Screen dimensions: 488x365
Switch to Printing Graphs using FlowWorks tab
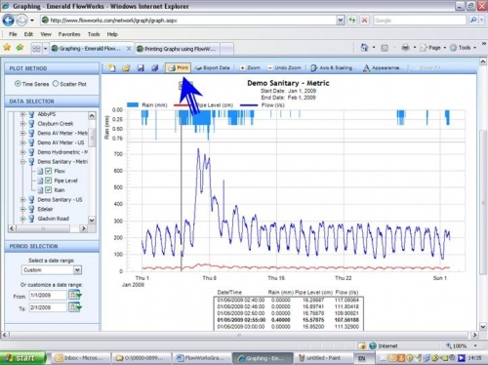tap(178, 49)
